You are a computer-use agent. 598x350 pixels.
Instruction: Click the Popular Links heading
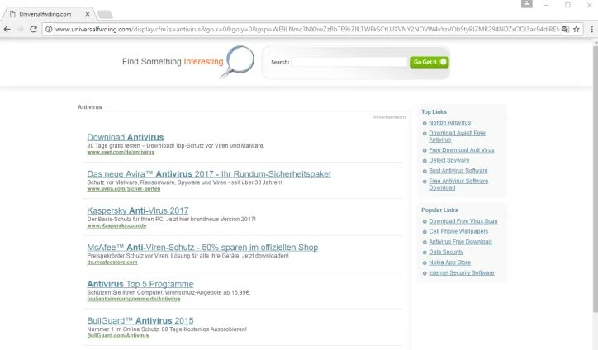click(x=439, y=210)
